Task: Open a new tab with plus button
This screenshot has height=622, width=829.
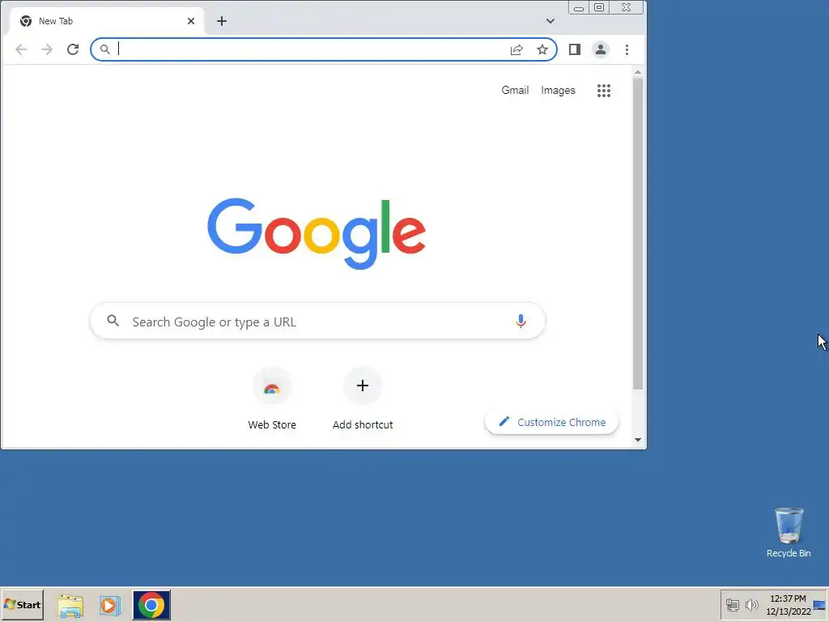Action: [x=222, y=21]
